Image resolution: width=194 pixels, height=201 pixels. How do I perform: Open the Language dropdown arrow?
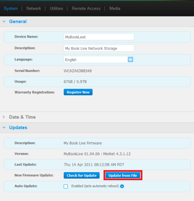click(130, 59)
